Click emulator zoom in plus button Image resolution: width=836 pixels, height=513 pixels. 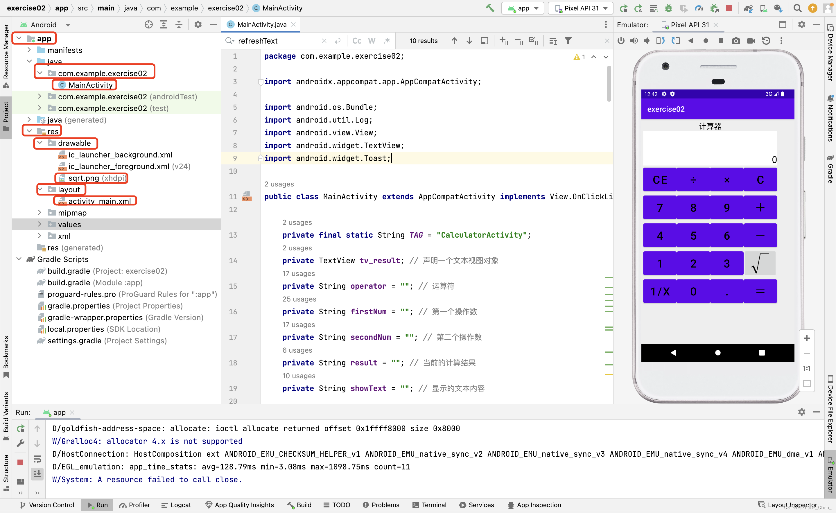(x=807, y=338)
